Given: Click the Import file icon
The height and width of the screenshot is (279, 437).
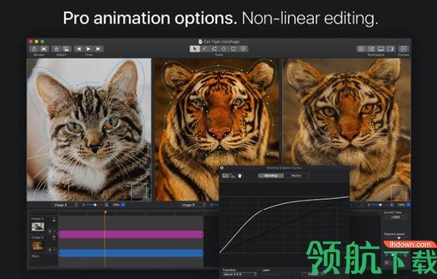Looking at the screenshot, I should click(56, 49).
